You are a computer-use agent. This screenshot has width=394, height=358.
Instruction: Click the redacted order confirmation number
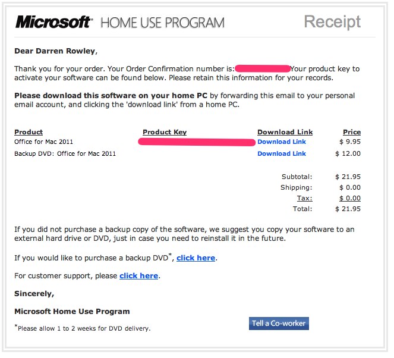[x=263, y=68]
